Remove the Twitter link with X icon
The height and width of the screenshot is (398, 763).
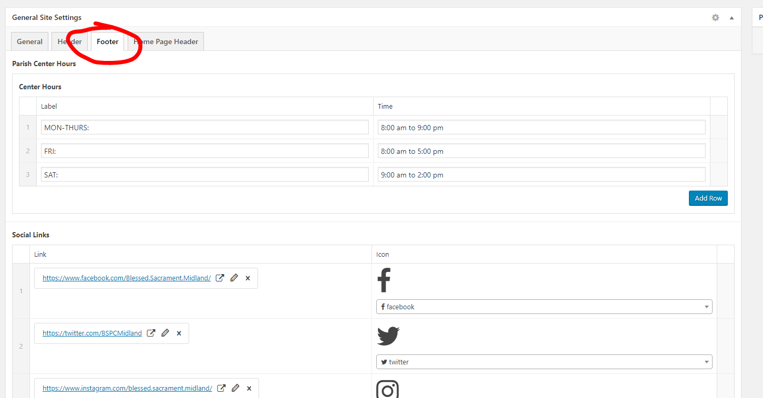pyautogui.click(x=179, y=333)
